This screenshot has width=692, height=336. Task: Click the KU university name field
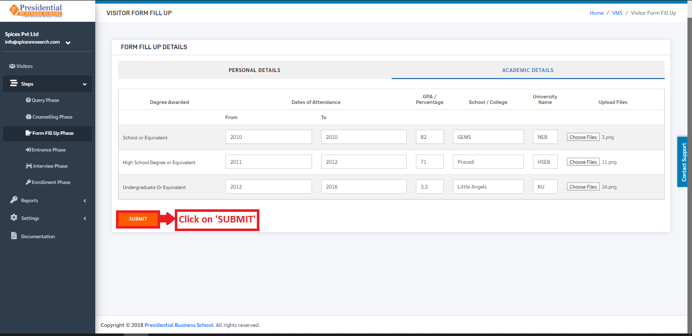545,186
